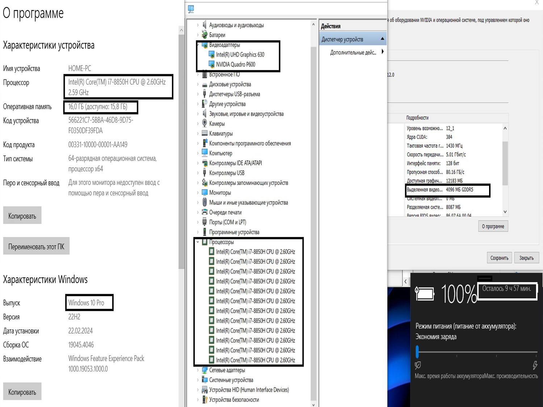
Task: Expand the Батареи node
Action: 198,35
